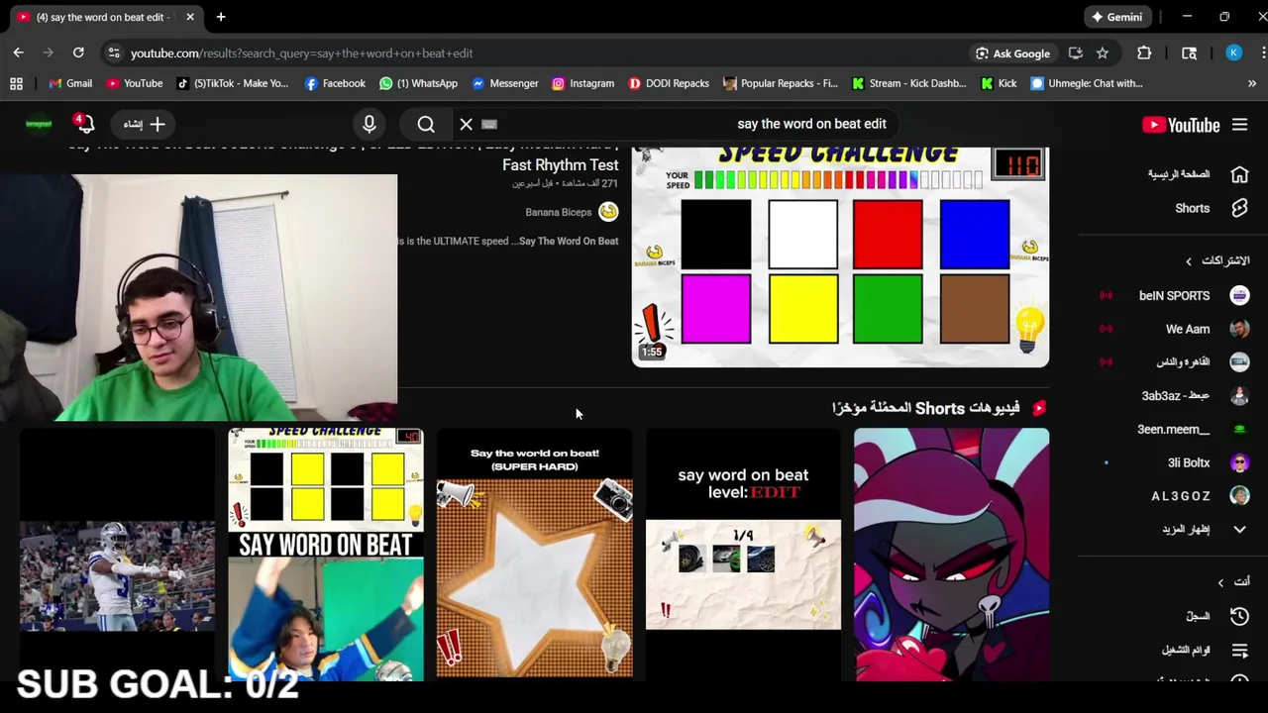Viewport: 1268px width, 713px height.
Task: Clear the search query with X
Action: 466,124
